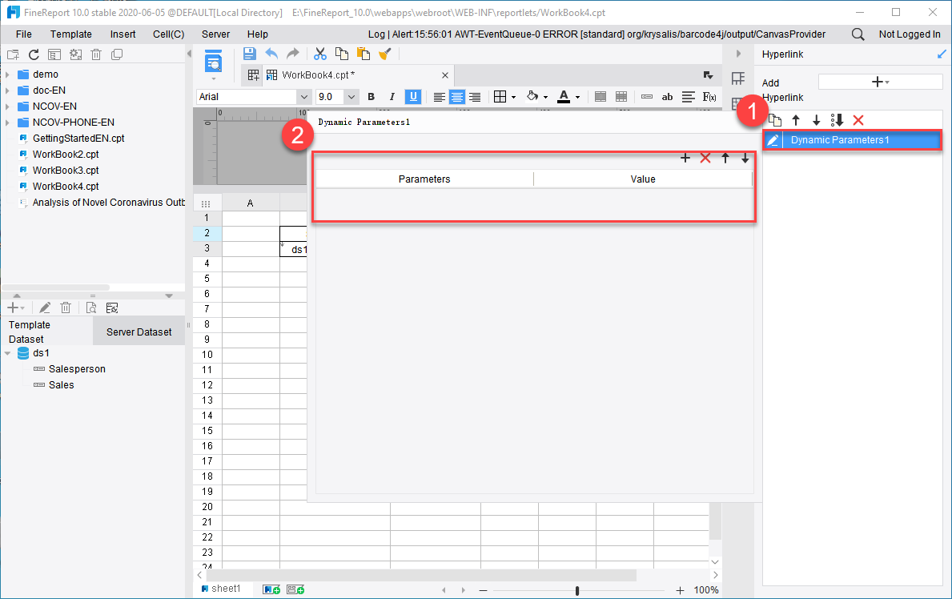The height and width of the screenshot is (599, 952).
Task: Edit dataset with pencil icon in dataset toolbar
Action: coord(45,308)
